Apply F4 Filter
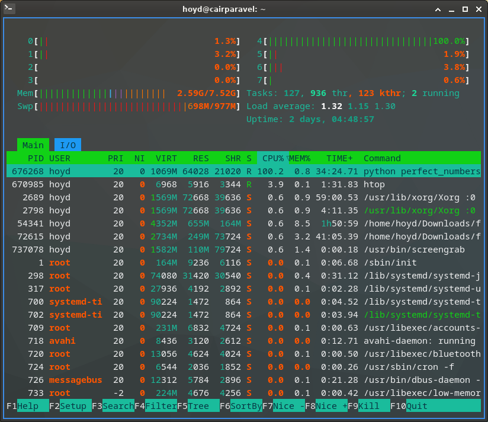 155,406
